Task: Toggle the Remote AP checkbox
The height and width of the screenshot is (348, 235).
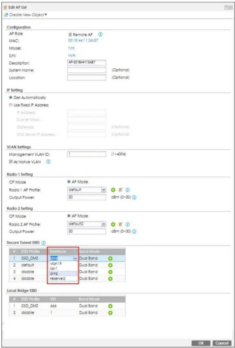Action: (70, 34)
